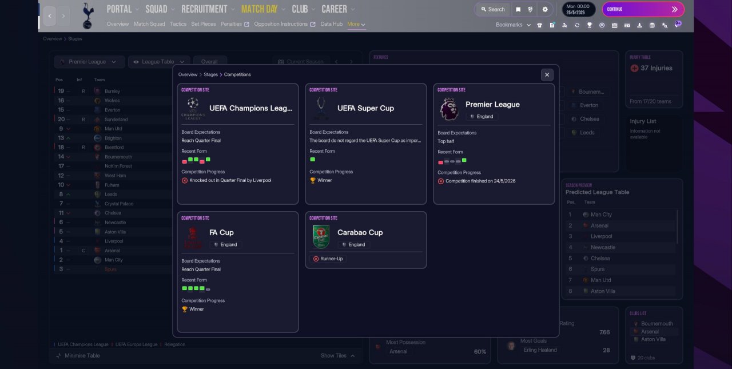Click the England tag on FA Cup card
This screenshot has height=369, width=732.
click(x=225, y=244)
